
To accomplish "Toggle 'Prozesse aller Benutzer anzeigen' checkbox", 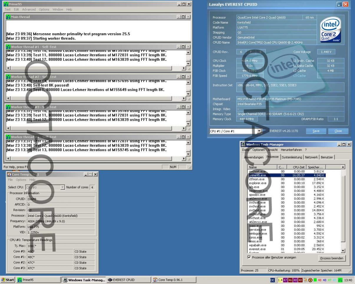I will (x=249, y=257).
